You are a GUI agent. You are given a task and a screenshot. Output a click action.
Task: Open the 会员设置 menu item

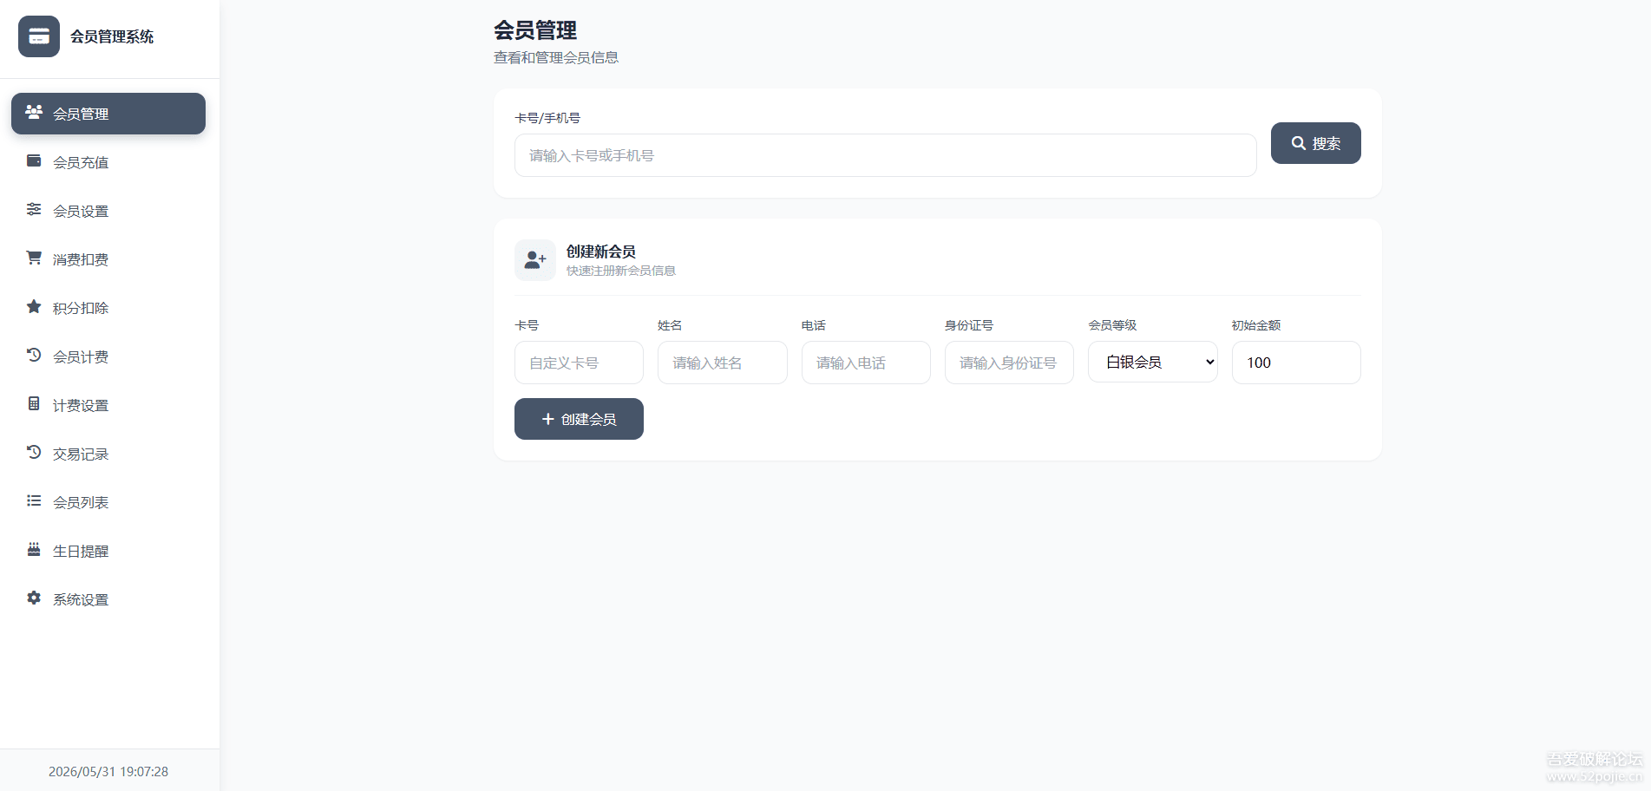108,211
